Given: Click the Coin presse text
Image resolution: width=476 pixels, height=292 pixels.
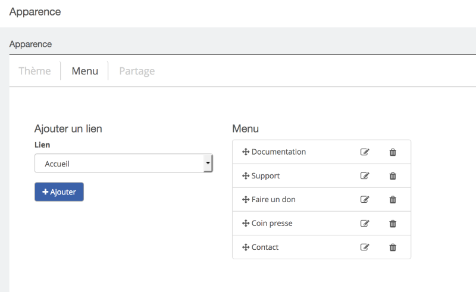Looking at the screenshot, I should click(272, 224).
